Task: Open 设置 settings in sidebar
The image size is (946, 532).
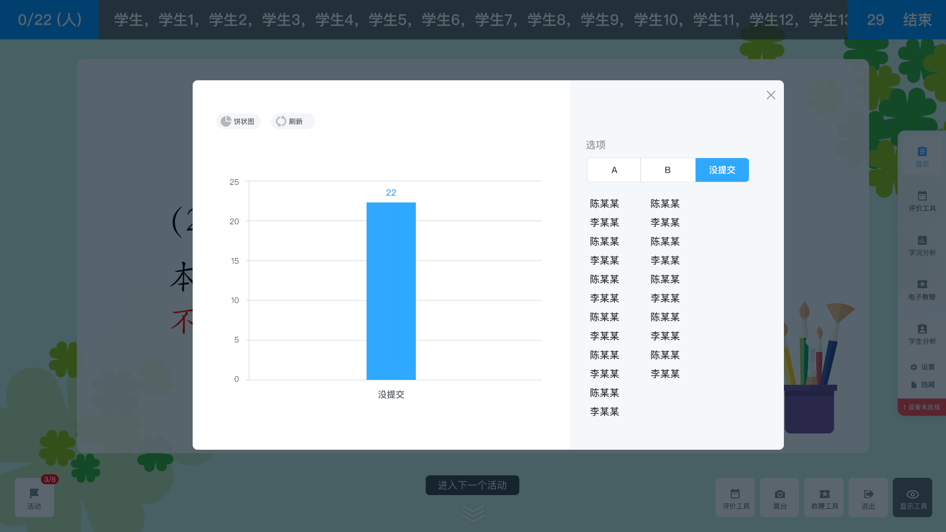Action: pyautogui.click(x=922, y=367)
